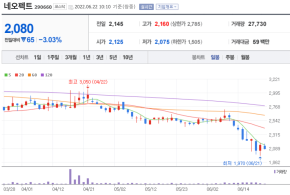
Task: Click the 최저 1,970 (06/21) marker
Action: [x=242, y=163]
